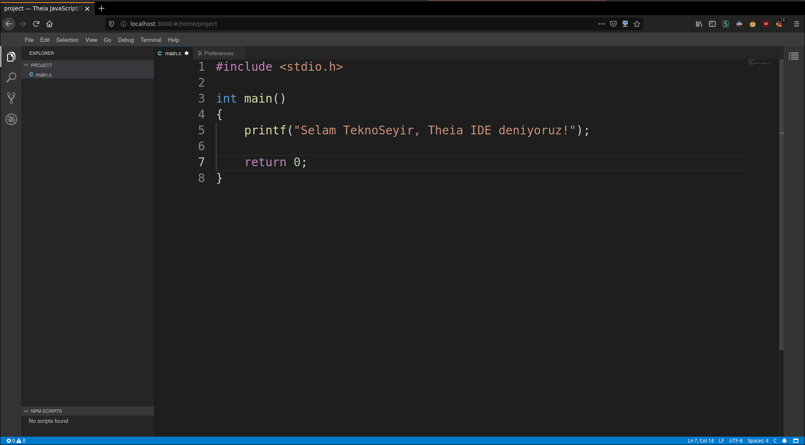
Task: Close main.c tab via unsaved dot indicator
Action: click(187, 53)
